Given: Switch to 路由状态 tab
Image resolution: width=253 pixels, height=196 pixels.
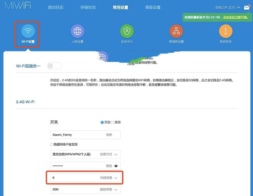Looking at the screenshot, I should point(56,8).
